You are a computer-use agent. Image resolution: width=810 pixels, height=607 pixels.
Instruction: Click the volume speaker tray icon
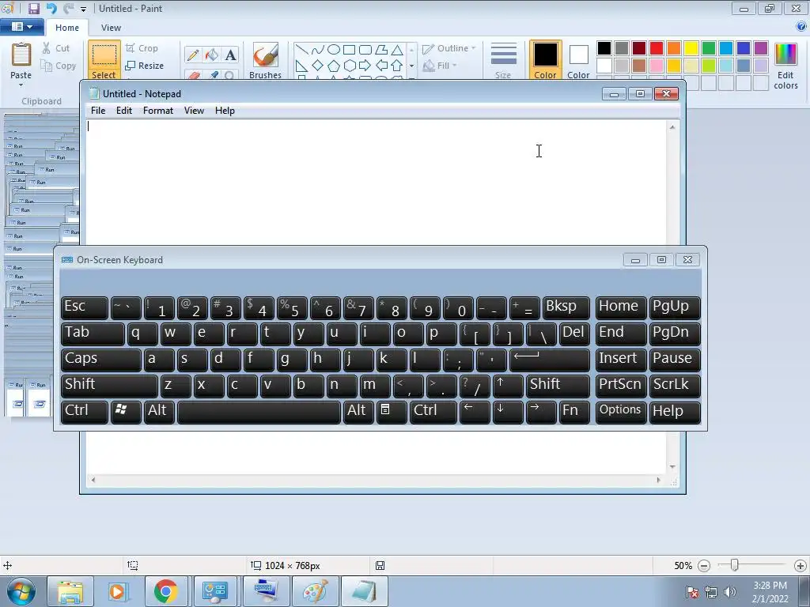[x=730, y=592]
